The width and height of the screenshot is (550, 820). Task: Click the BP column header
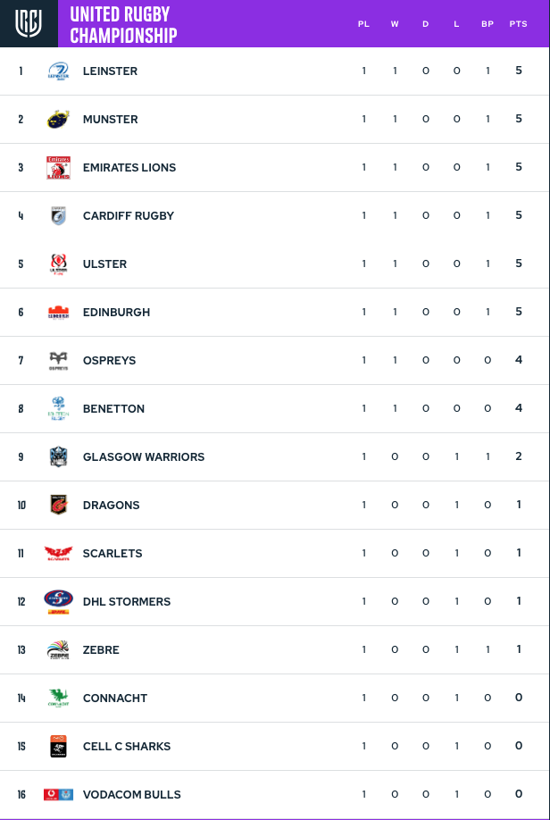coord(487,24)
